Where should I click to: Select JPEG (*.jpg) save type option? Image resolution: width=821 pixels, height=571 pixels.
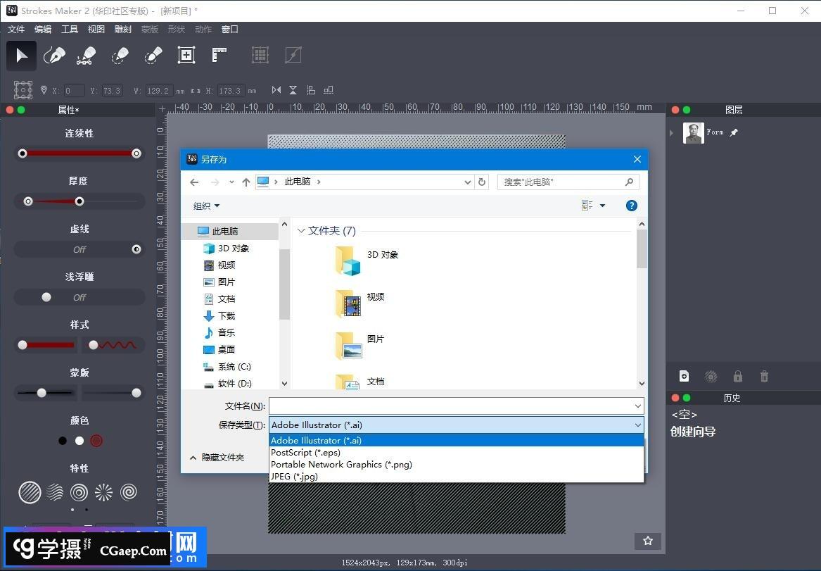tap(294, 477)
